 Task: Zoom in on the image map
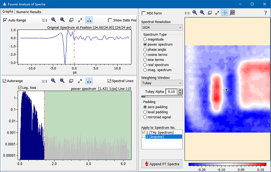[x=202, y=13]
